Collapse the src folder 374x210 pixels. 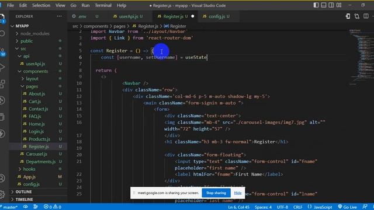click(23, 48)
